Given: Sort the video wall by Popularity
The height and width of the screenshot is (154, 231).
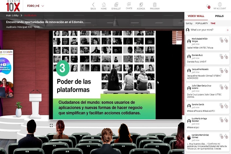Looking at the screenshot, I should (201, 23).
